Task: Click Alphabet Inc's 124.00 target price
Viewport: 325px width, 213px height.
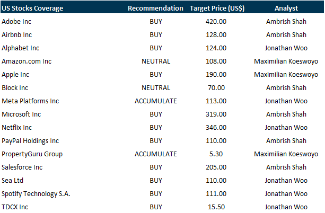Action: (x=216, y=48)
